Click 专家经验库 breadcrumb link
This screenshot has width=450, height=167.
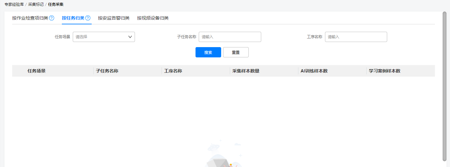pyautogui.click(x=14, y=4)
